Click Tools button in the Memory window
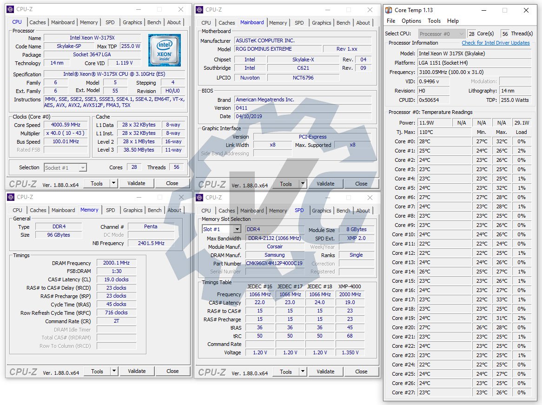The image size is (542, 405). [x=97, y=371]
